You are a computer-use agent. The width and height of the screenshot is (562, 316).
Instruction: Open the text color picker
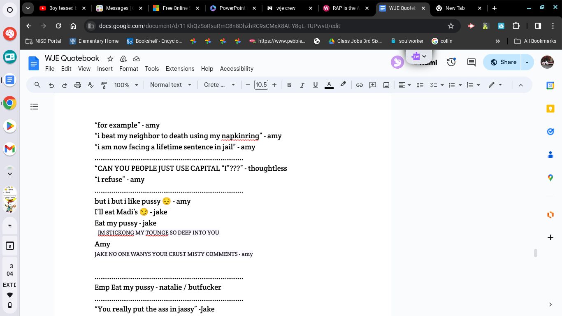pos(329,85)
